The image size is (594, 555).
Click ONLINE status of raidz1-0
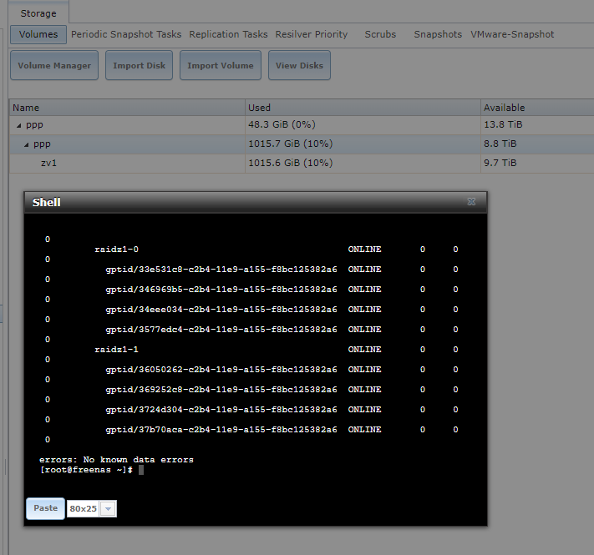[x=364, y=250]
